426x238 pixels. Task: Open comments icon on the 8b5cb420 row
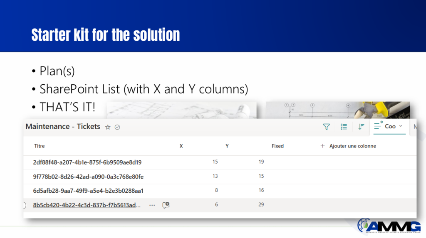[166, 205]
